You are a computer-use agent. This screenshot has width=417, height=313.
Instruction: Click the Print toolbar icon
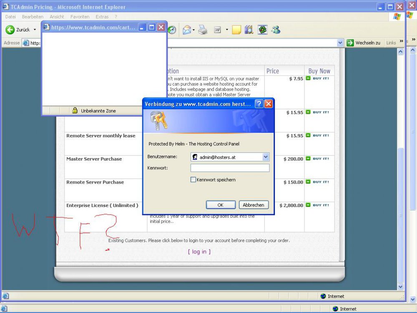tap(203, 30)
